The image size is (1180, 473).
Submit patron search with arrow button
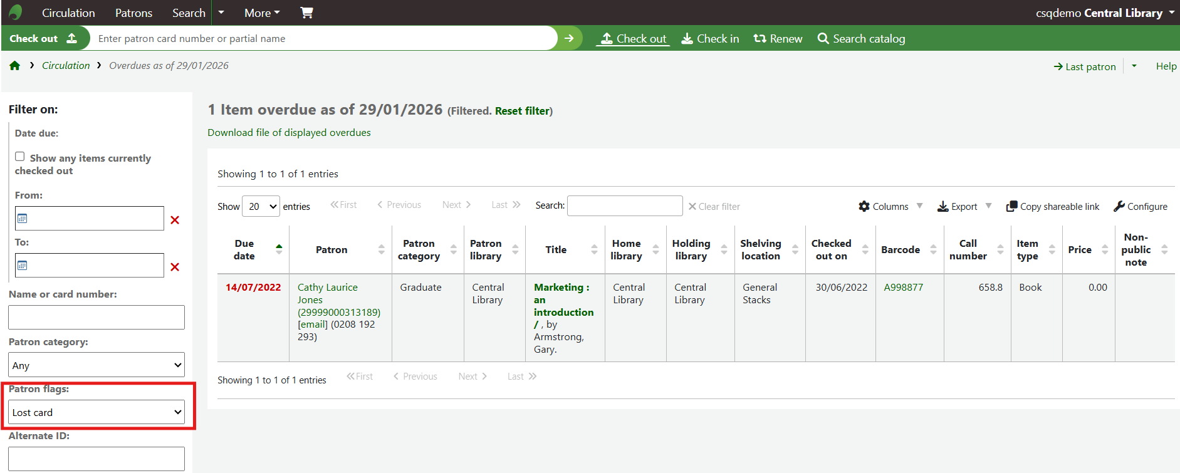point(569,38)
